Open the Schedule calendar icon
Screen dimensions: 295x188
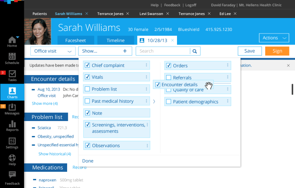(x=12, y=56)
